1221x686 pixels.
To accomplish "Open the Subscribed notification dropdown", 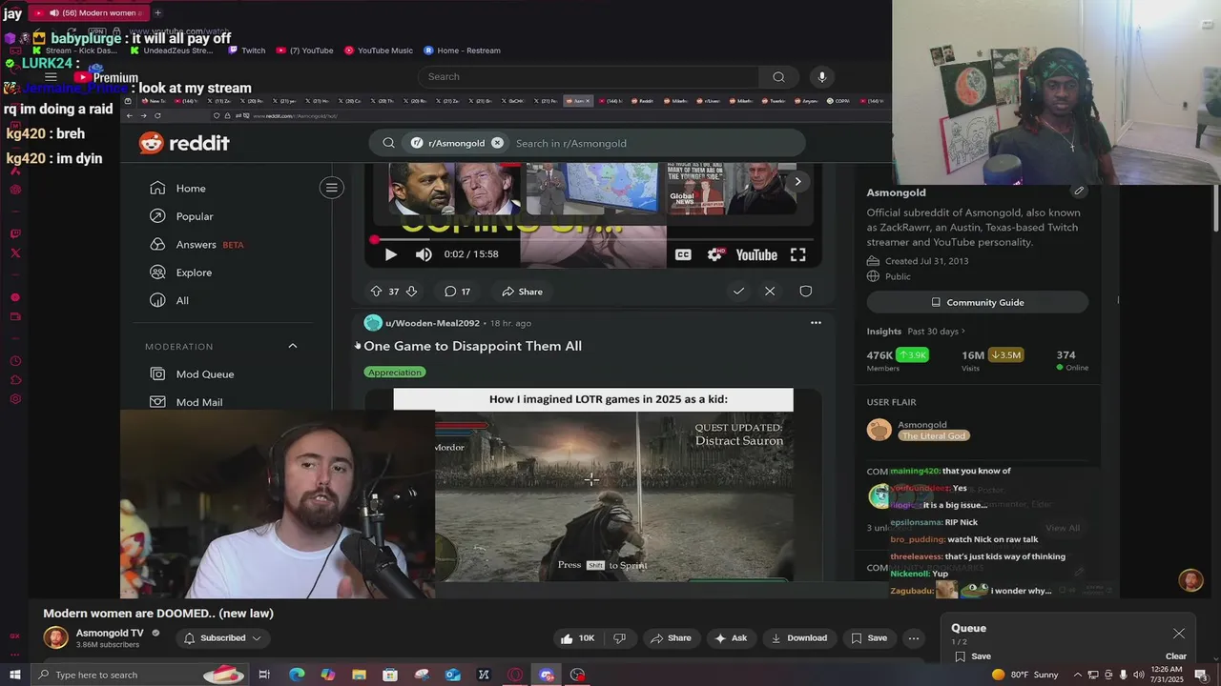I will (x=222, y=638).
